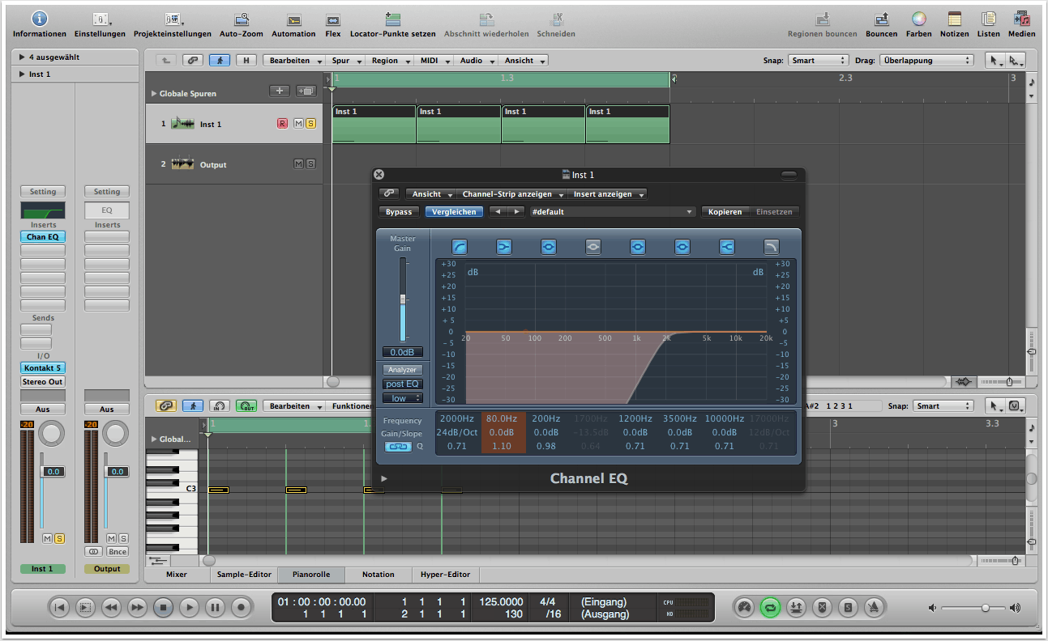Solo the Inst 1 track
The image size is (1048, 641).
point(310,124)
